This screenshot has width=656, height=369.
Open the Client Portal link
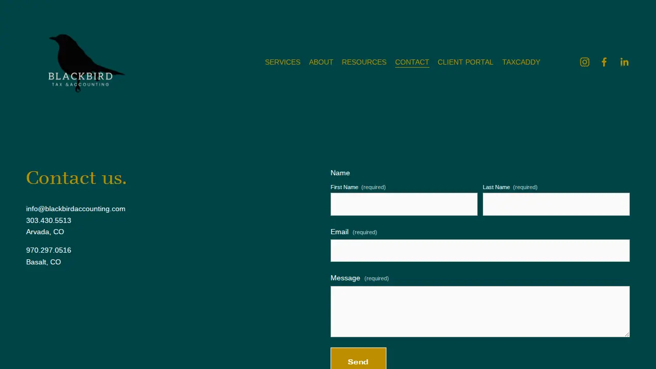[465, 62]
